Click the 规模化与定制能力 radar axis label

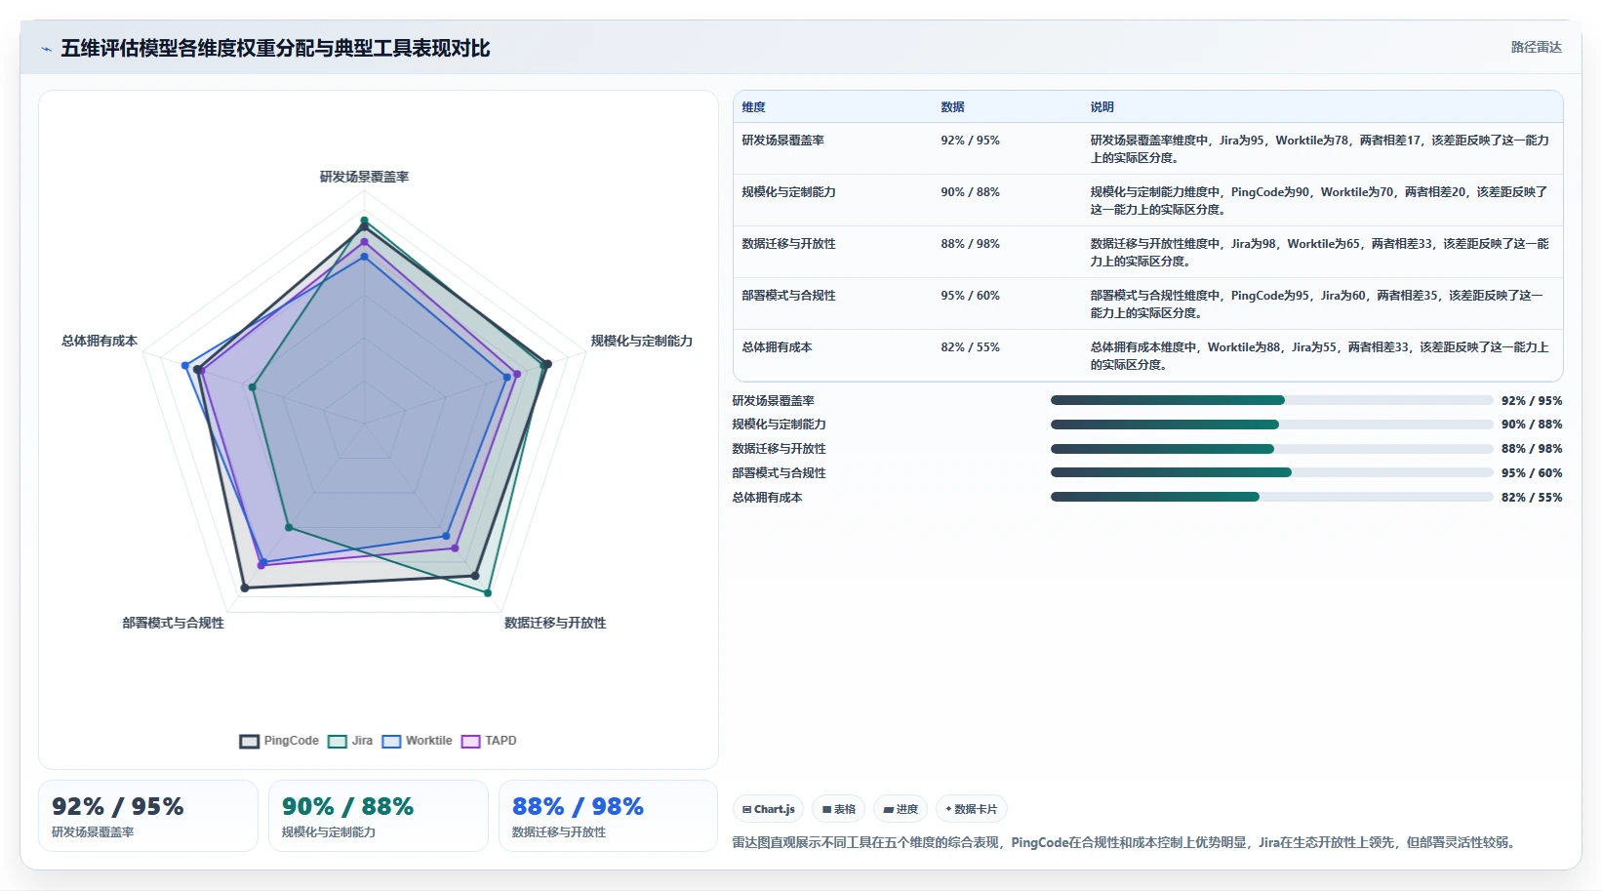(641, 341)
